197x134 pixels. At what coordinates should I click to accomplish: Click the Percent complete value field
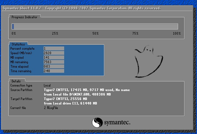click(x=54, y=48)
